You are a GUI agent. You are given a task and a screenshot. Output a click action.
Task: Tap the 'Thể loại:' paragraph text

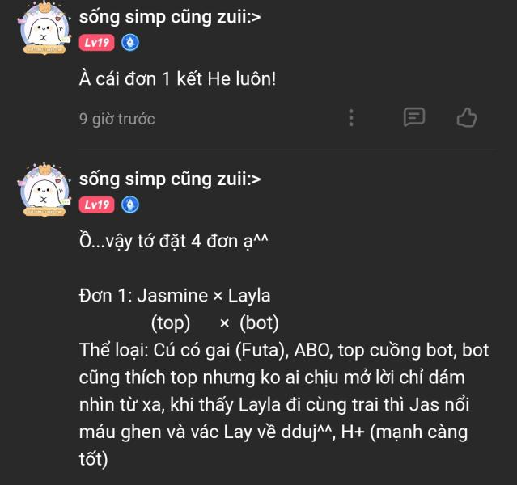pos(284,405)
